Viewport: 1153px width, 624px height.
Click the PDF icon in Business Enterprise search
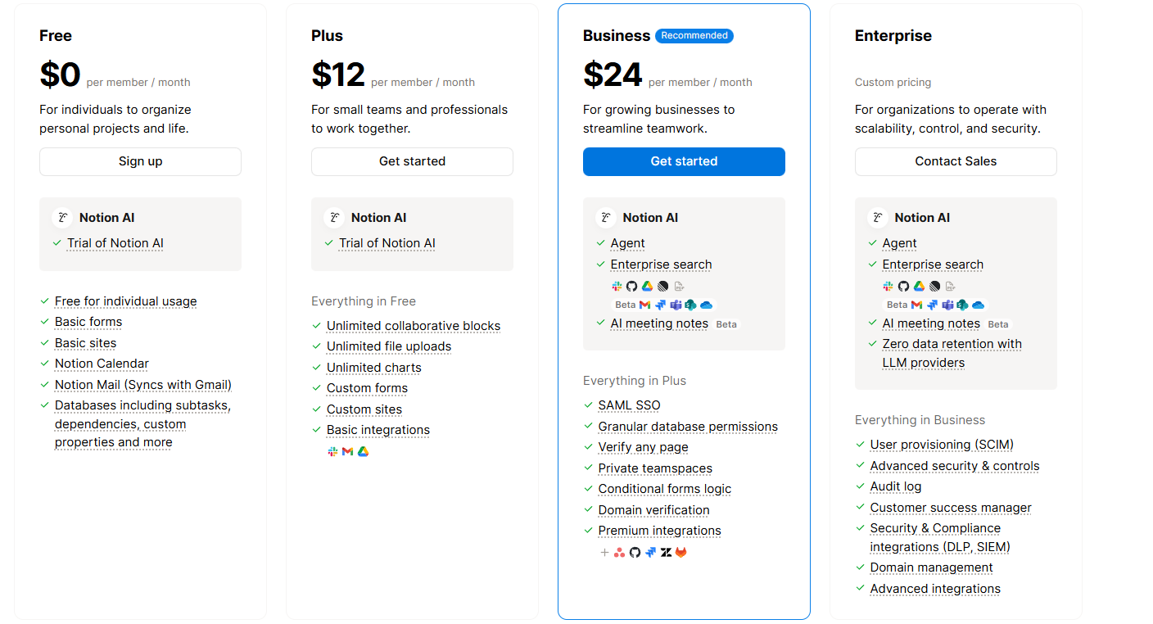[x=678, y=287]
